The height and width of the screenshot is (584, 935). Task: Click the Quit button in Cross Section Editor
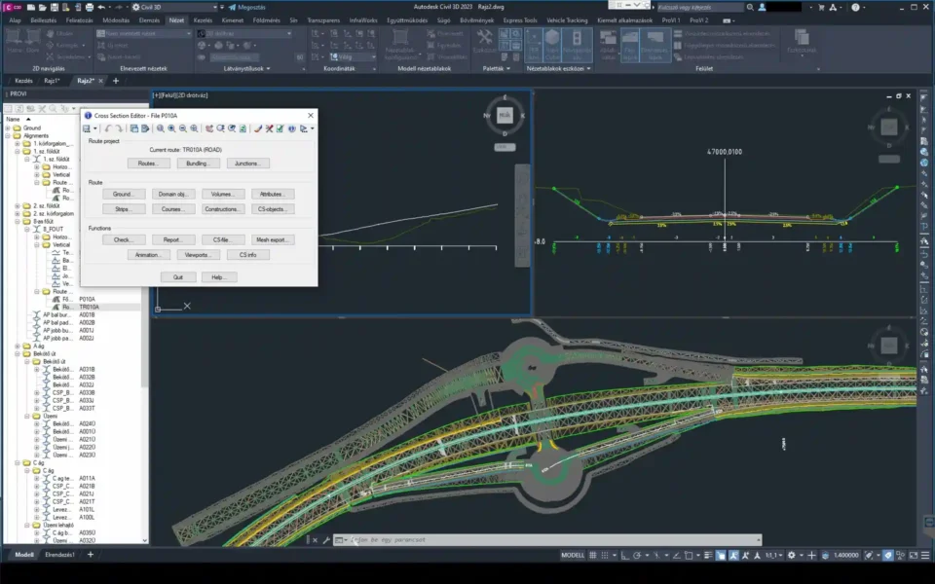click(177, 277)
